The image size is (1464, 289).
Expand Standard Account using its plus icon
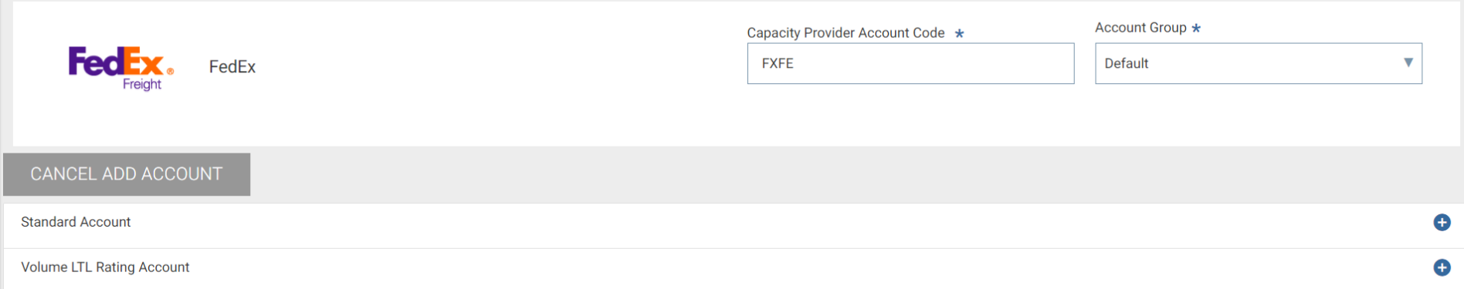[1442, 222]
